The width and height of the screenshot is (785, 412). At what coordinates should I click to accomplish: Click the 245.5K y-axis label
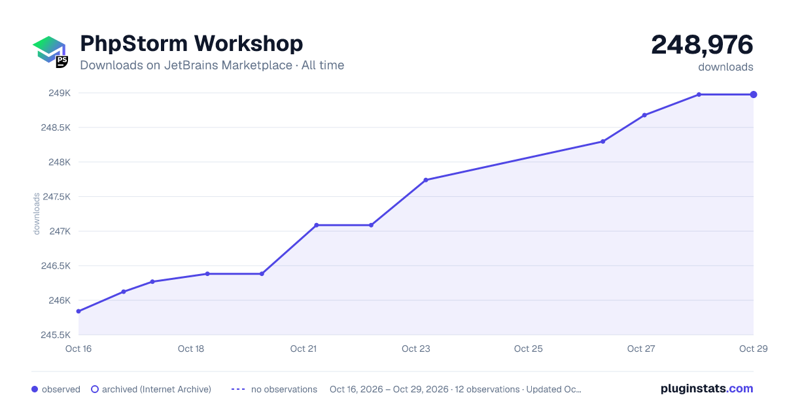(55, 335)
